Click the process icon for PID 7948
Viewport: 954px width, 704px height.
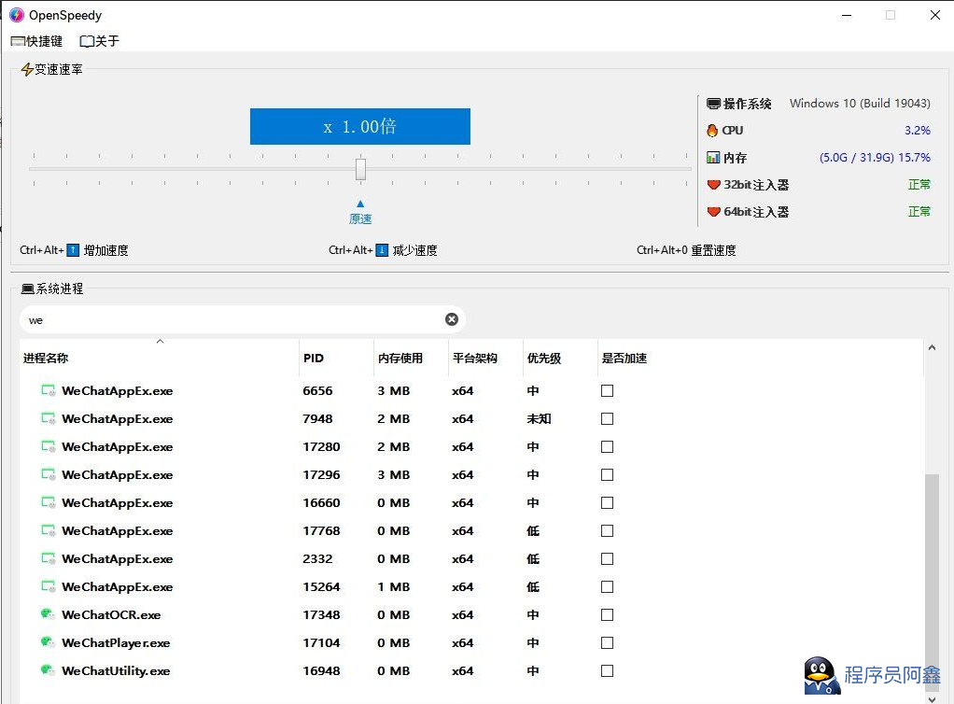click(48, 418)
